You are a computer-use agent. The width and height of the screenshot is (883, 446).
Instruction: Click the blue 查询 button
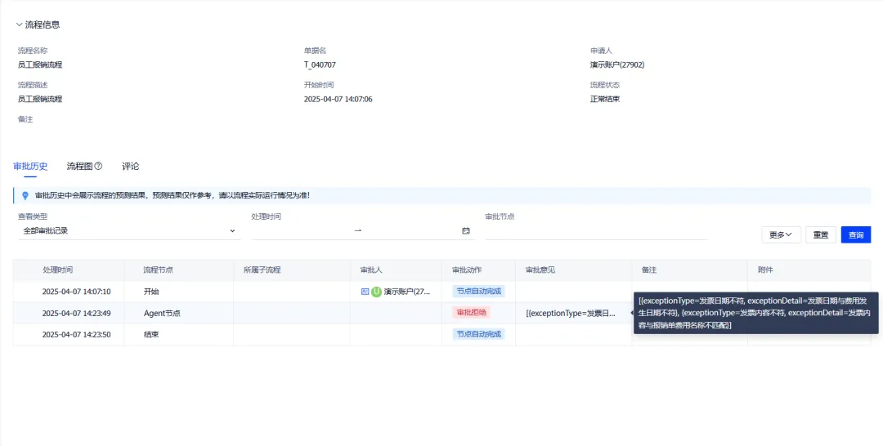(856, 234)
